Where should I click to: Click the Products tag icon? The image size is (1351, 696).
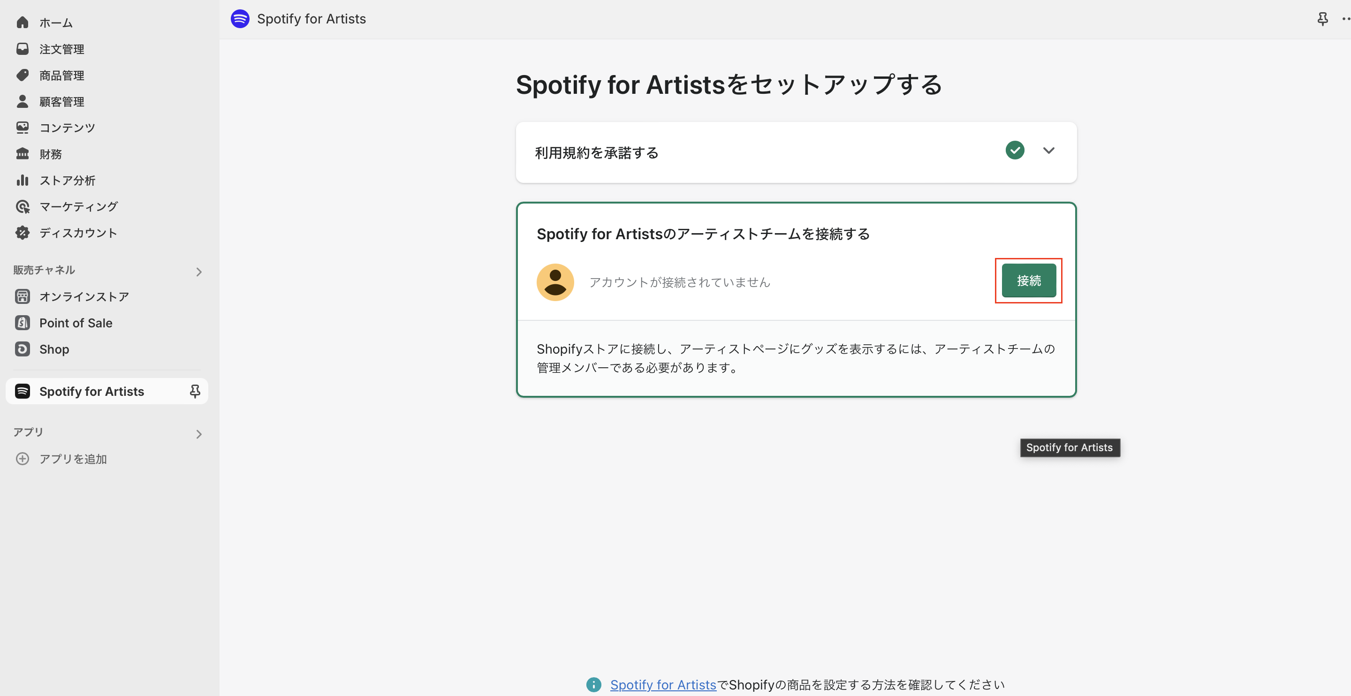(23, 75)
